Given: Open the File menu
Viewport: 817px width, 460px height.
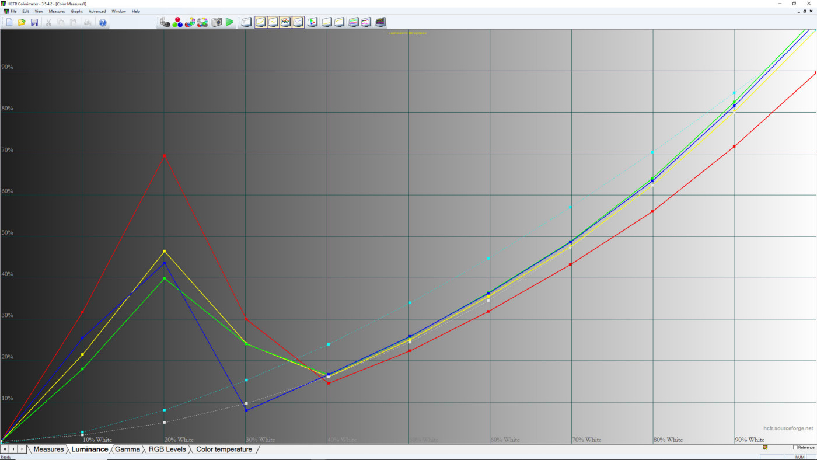Looking at the screenshot, I should 13,11.
